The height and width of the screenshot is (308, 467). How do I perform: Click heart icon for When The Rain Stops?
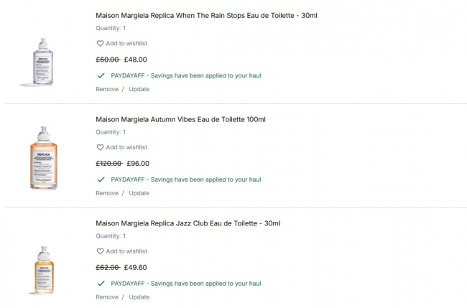coord(101,44)
